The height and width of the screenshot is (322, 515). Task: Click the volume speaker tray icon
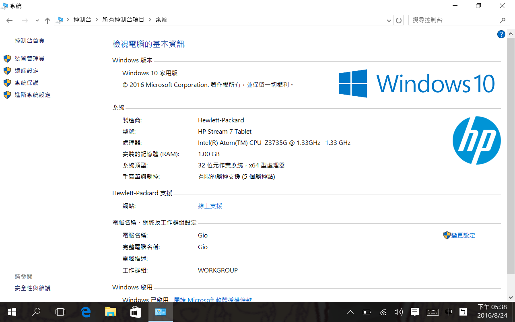point(399,312)
